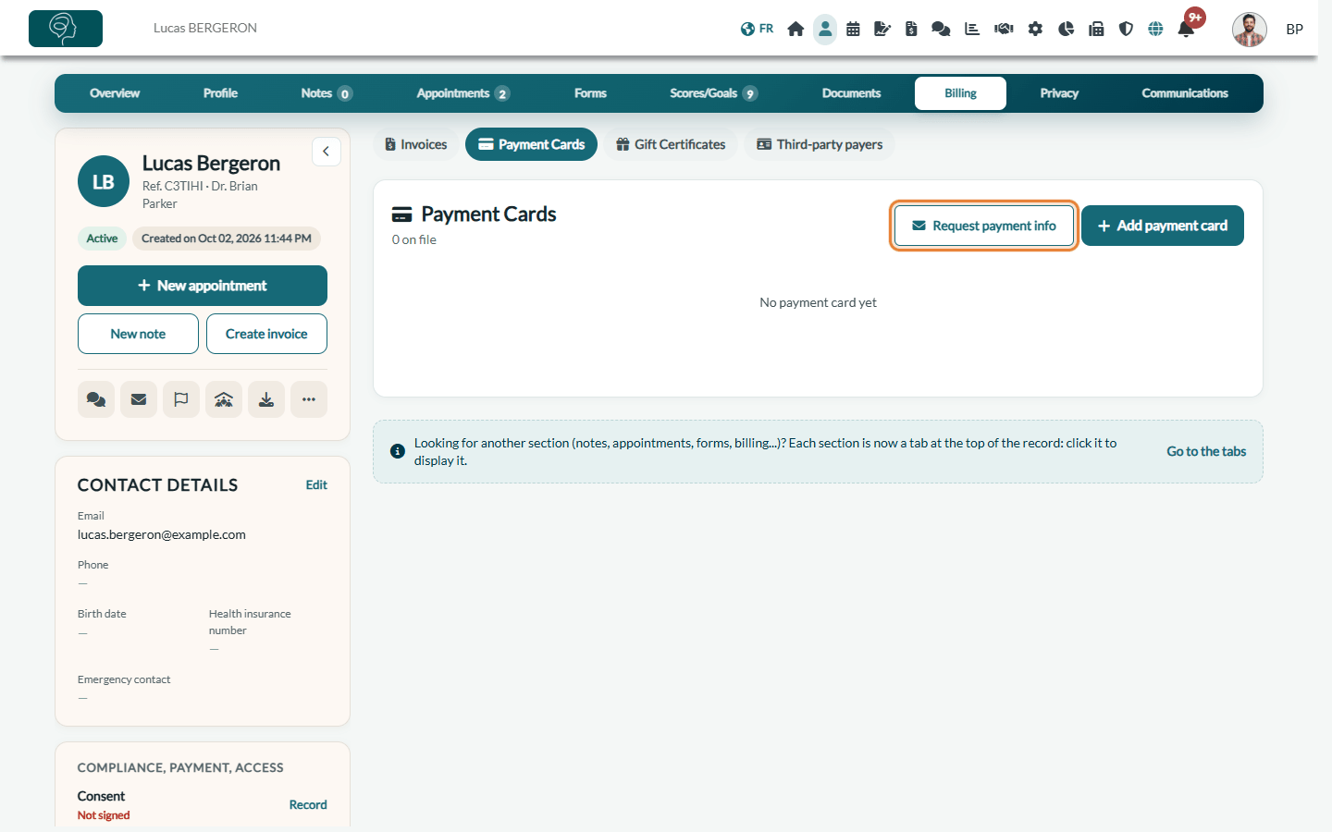Click the Active status badge
1332x832 pixels.
point(102,239)
